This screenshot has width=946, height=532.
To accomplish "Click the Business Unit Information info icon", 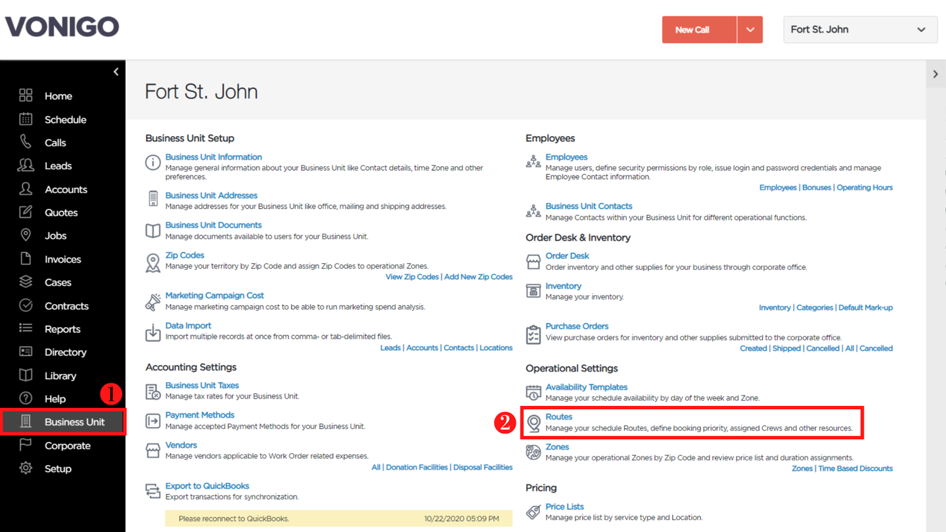I will [x=152, y=162].
